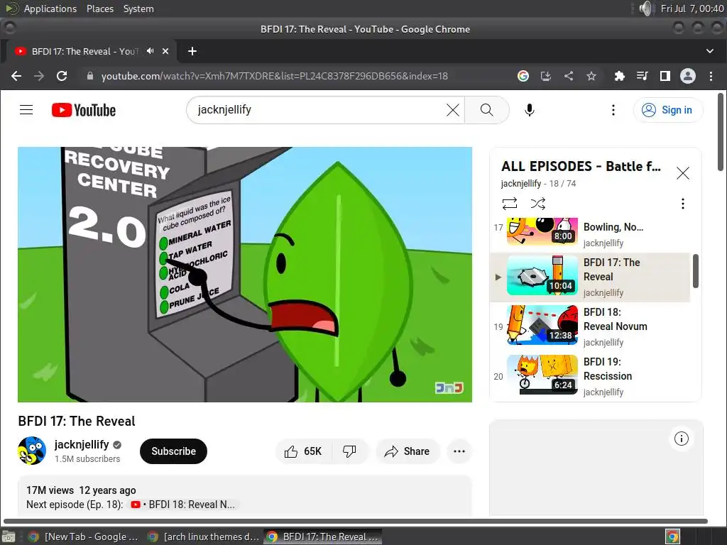727x545 pixels.
Task: Subscribe to jacknjellify
Action: (173, 451)
